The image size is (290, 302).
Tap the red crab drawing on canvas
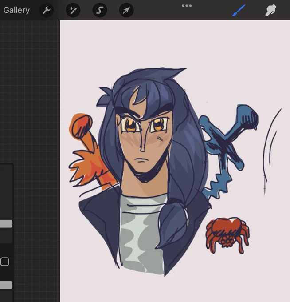tap(227, 235)
